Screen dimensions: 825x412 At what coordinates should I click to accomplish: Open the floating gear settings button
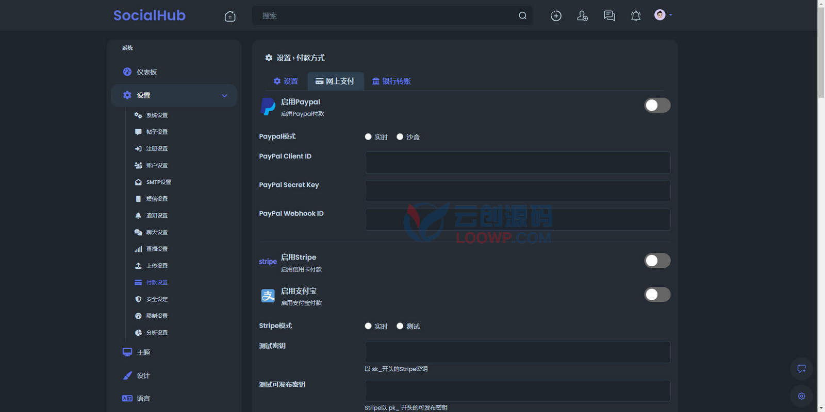coord(802,396)
